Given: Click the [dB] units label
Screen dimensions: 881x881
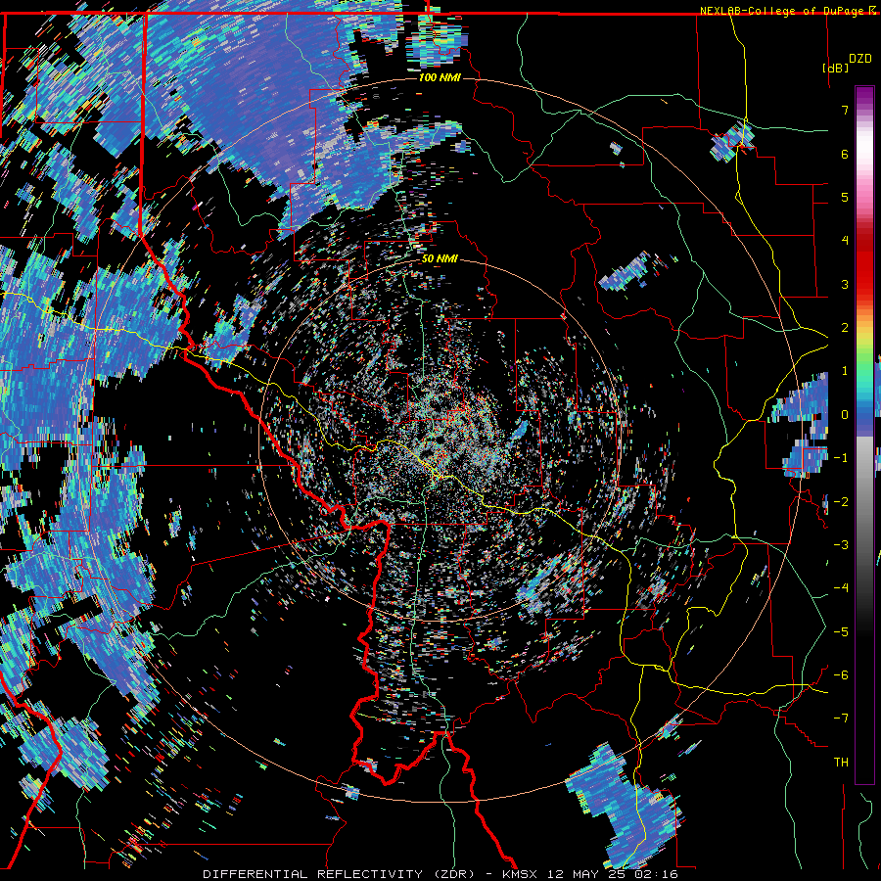Looking at the screenshot, I should coord(835,68).
